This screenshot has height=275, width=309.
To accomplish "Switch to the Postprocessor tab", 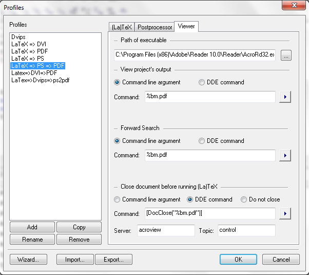I will pyautogui.click(x=154, y=27).
